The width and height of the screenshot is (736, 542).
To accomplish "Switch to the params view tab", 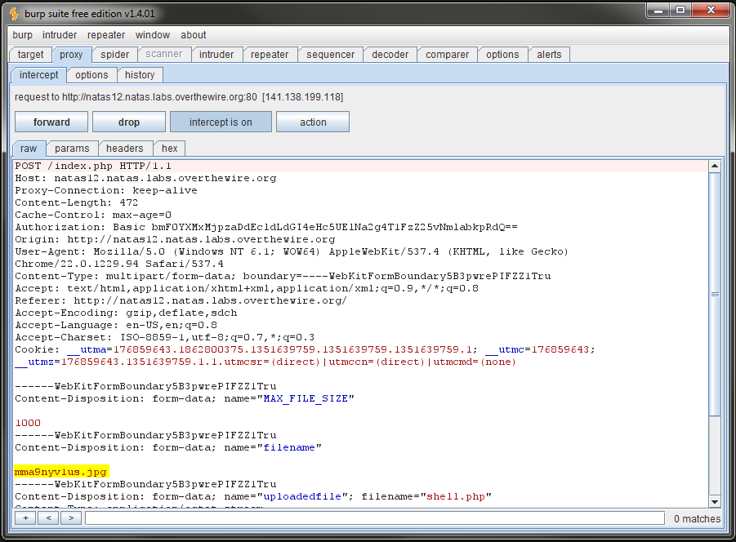I will (x=72, y=149).
